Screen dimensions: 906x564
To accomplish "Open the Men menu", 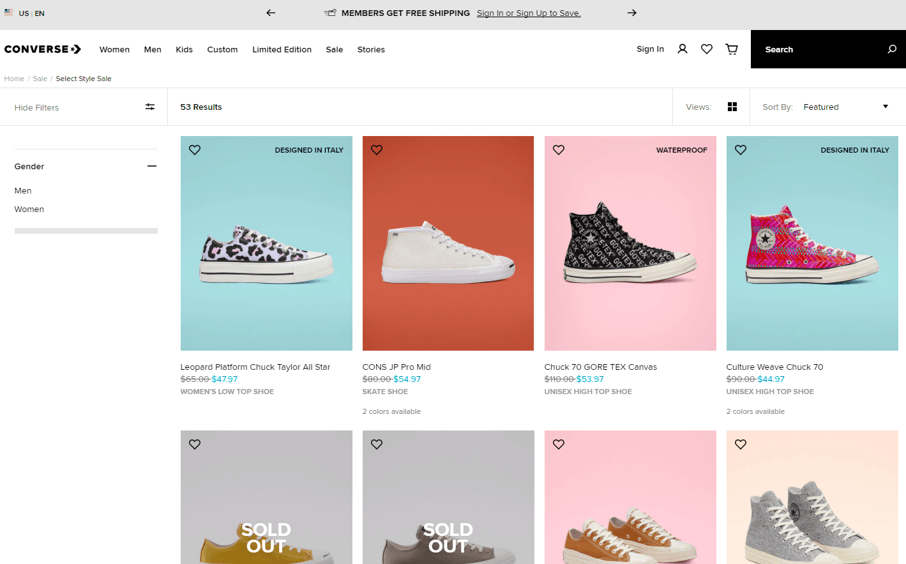I will (x=153, y=49).
